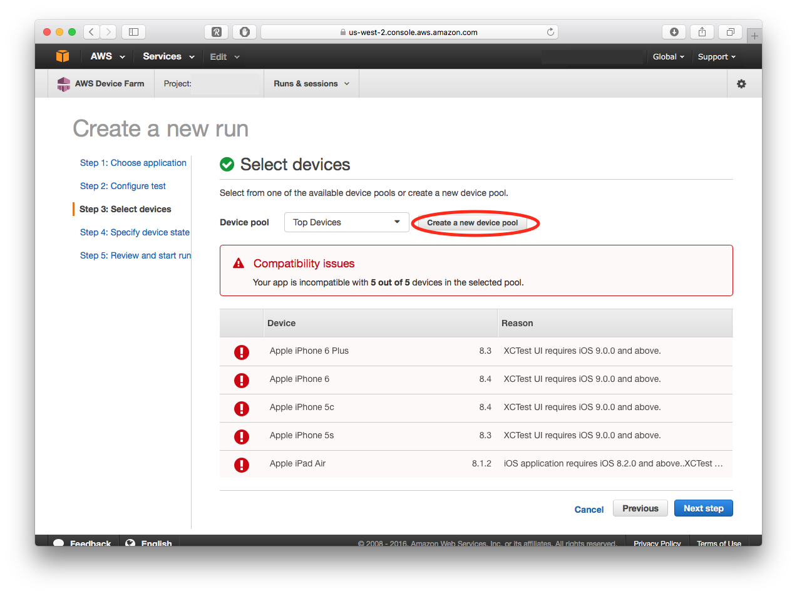Click the R extension icon in the Safari toolbar

pos(217,32)
